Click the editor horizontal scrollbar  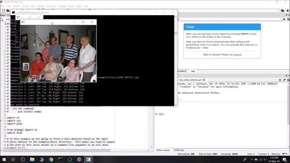tap(57, 150)
